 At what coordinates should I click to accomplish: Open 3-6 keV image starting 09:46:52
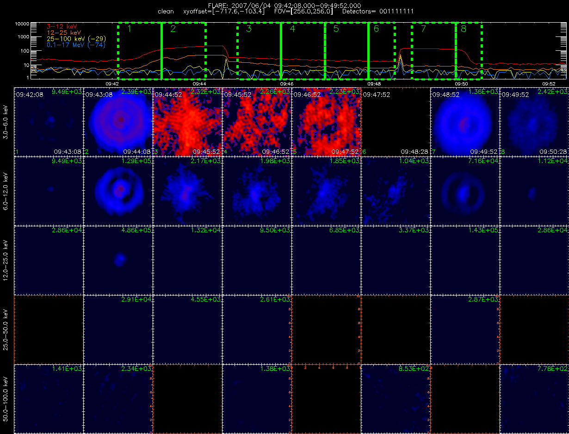point(326,121)
